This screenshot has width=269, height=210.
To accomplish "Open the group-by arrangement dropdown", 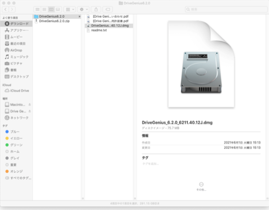I will tap(69, 9).
